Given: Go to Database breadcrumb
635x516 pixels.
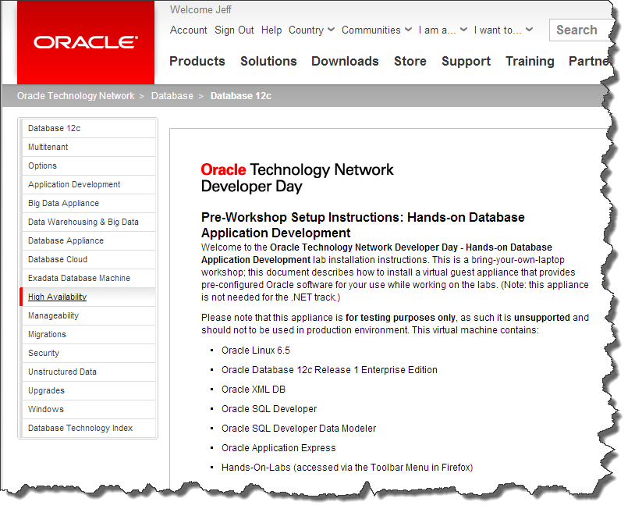Looking at the screenshot, I should click(x=172, y=96).
